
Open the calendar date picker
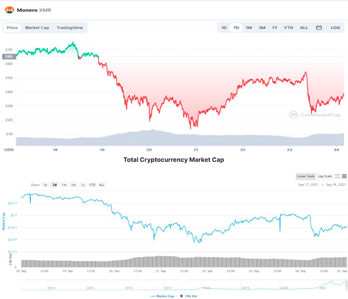pyautogui.click(x=319, y=28)
